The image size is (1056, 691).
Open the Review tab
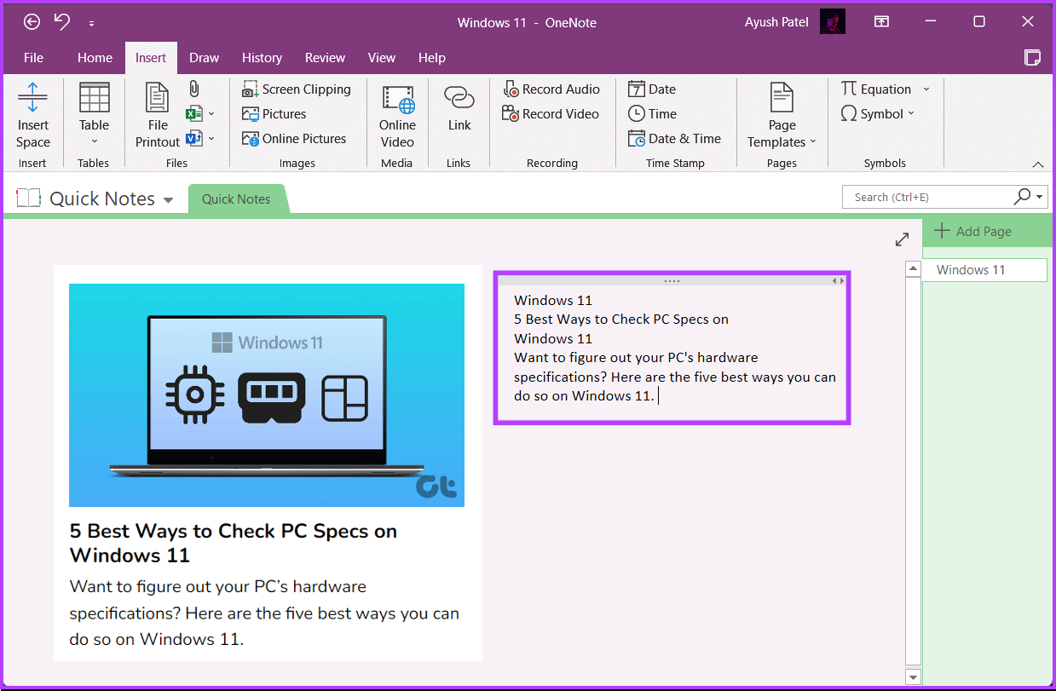(x=325, y=58)
